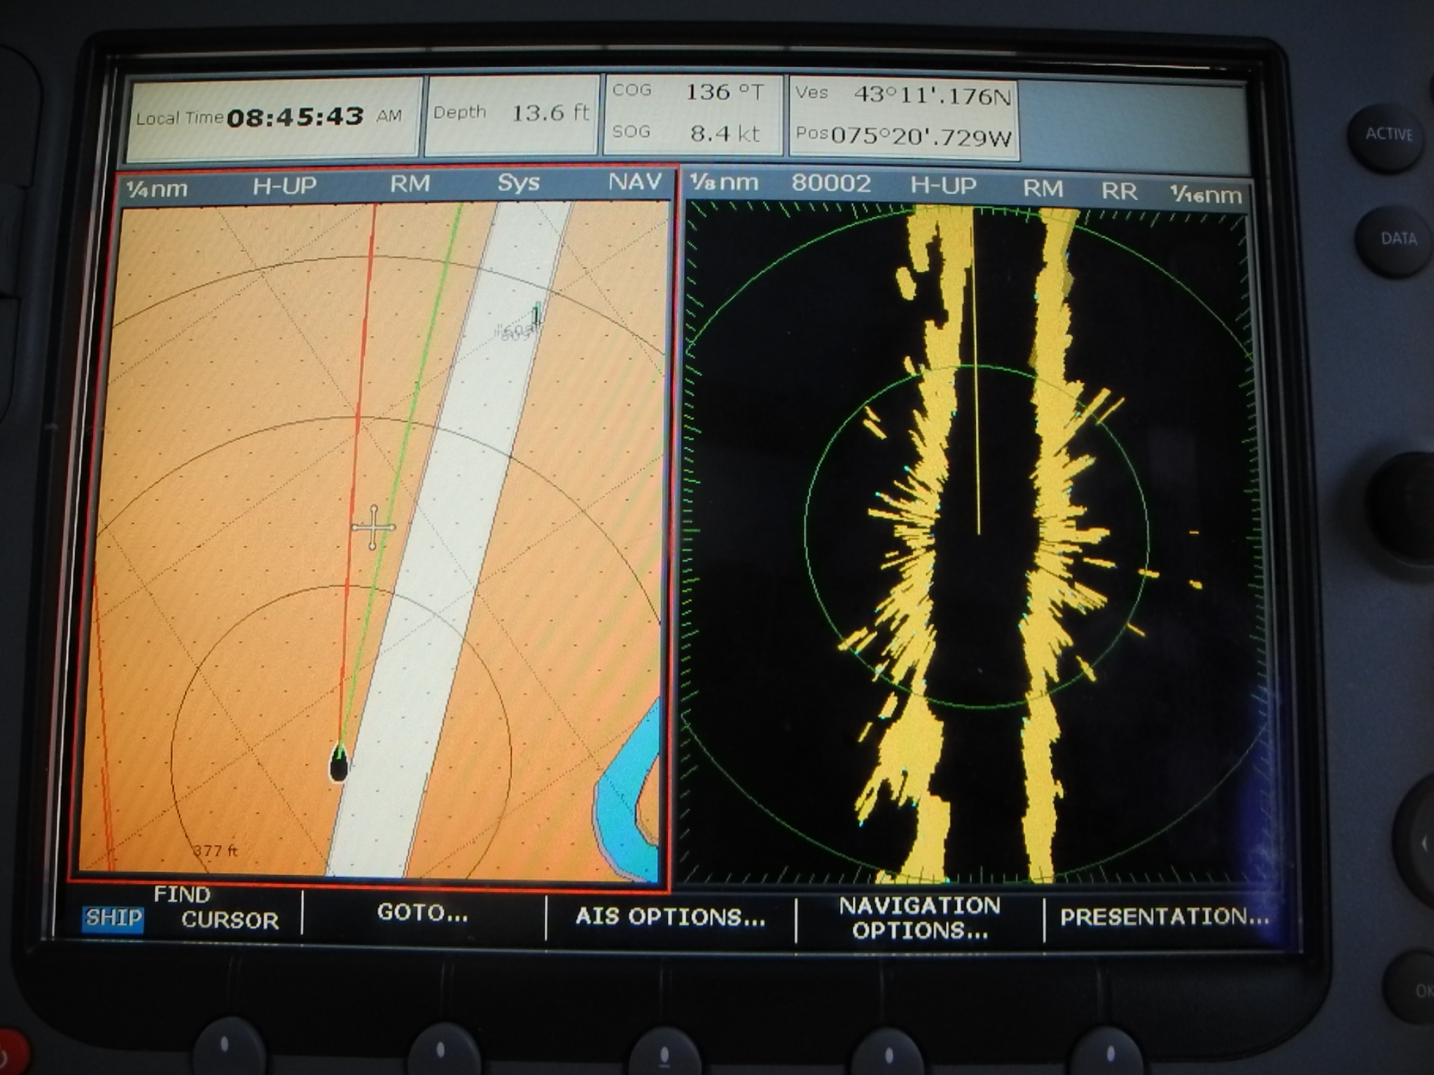Select the FIND SHIP CURSOR softkey
Viewport: 1434px width, 1075px height.
(x=181, y=908)
